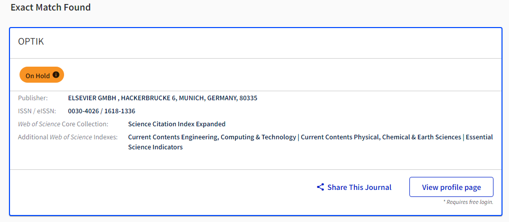This screenshot has height=222, width=509.
Task: Click the Additional Web of Science Indexes label
Action: point(68,137)
